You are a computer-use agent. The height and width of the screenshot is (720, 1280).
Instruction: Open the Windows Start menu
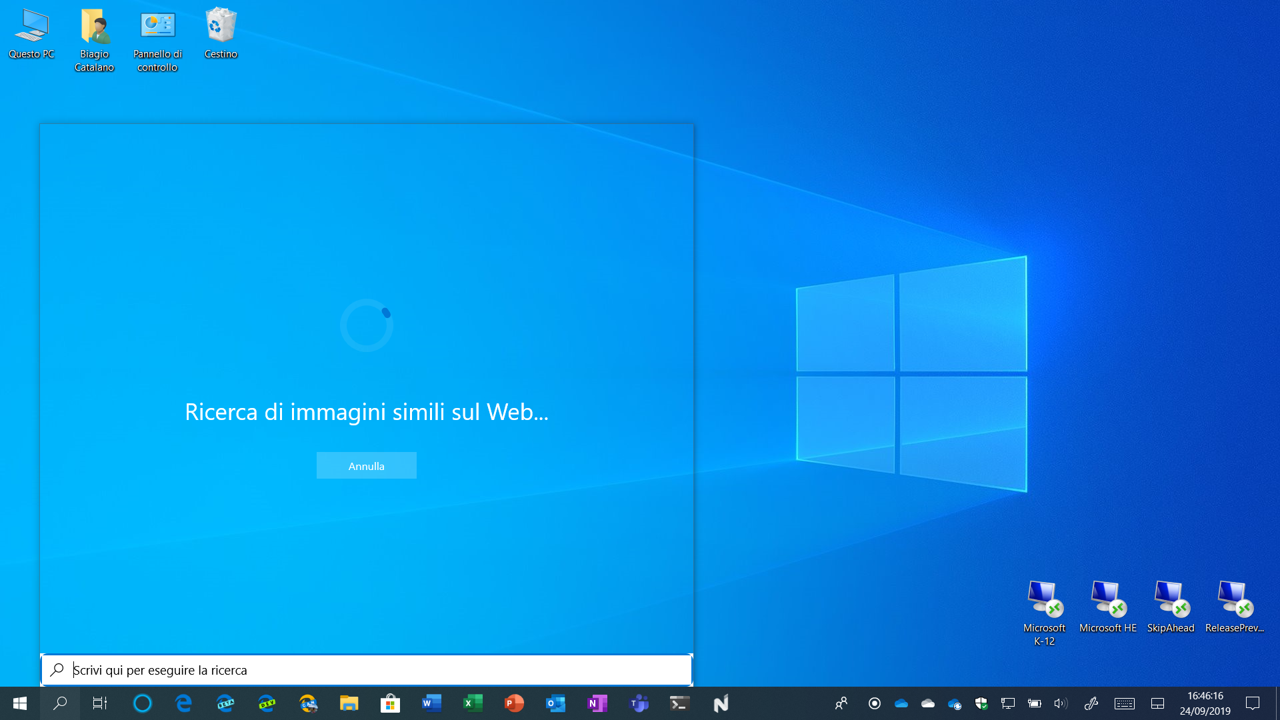[x=20, y=703]
